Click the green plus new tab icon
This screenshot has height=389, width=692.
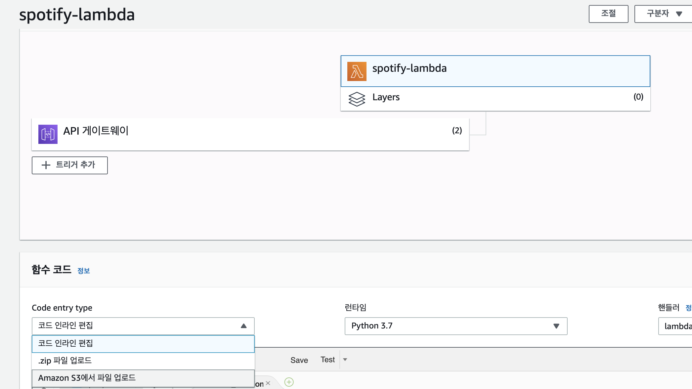coord(289,382)
